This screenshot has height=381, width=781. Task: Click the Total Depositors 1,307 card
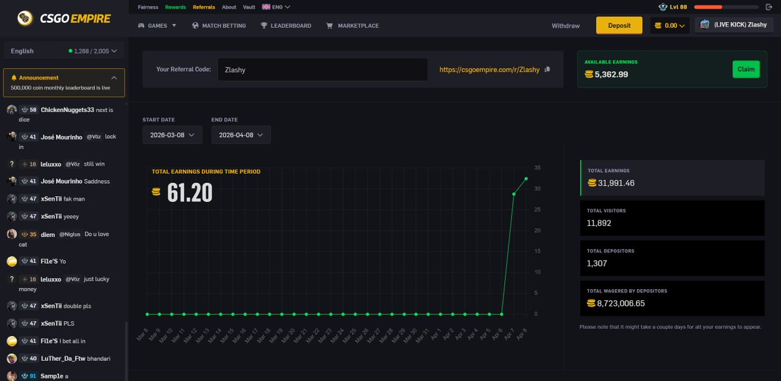(x=672, y=258)
